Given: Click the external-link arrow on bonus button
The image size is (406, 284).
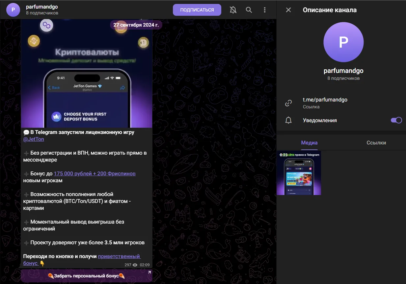Looking at the screenshot, I should coord(149,273).
